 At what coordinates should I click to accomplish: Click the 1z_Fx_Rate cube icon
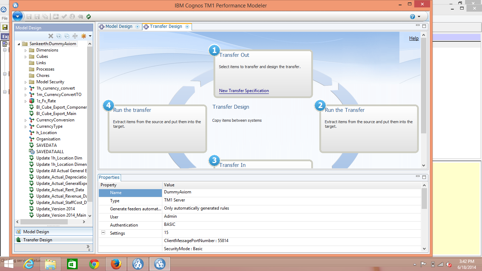coord(32,101)
